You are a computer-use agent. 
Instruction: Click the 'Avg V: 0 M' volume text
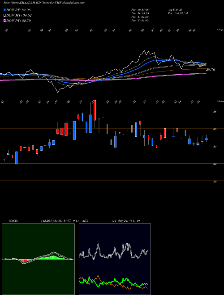[174, 9]
